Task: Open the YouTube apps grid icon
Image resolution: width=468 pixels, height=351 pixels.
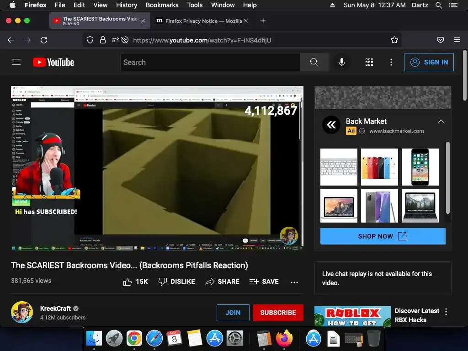Action: (369, 62)
